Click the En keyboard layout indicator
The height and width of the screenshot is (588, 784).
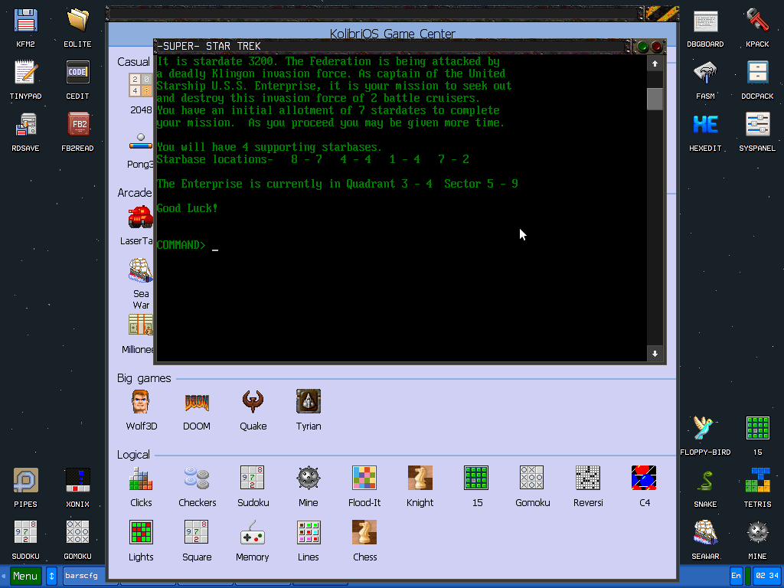736,576
